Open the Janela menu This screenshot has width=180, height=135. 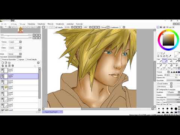point(70,24)
